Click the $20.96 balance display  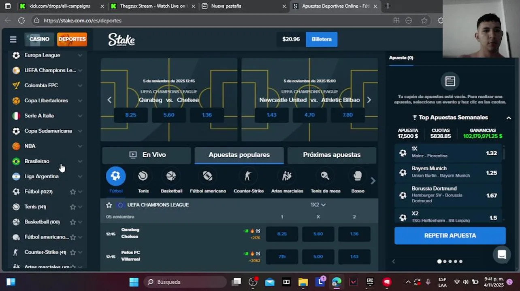tap(291, 39)
